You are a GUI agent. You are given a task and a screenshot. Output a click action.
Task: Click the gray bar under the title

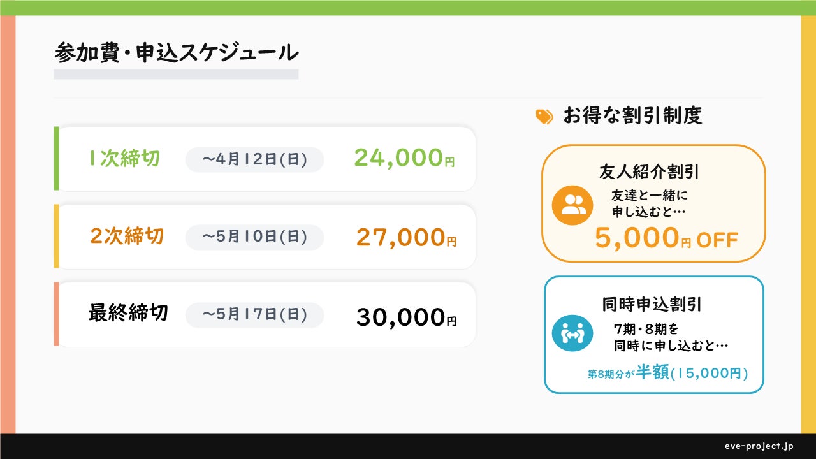click(176, 74)
